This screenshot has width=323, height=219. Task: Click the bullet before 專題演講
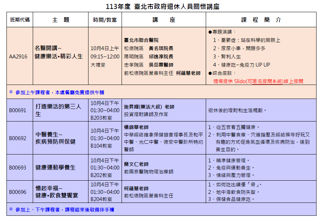[210, 32]
